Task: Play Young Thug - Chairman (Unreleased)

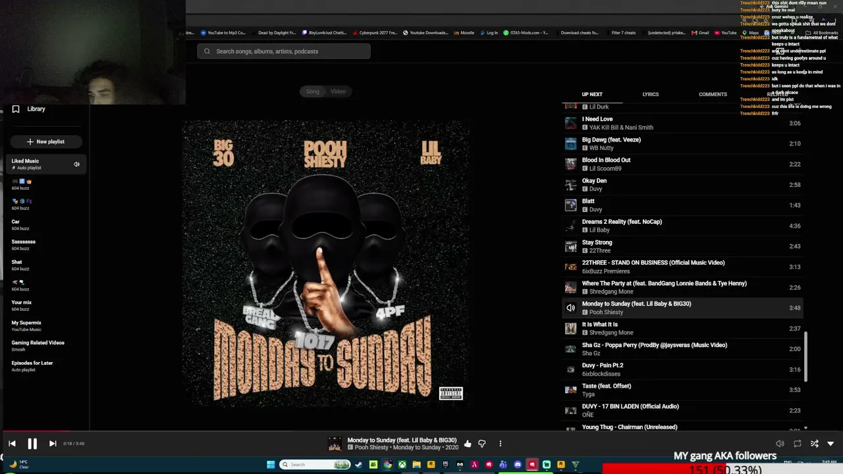Action: tap(683, 427)
